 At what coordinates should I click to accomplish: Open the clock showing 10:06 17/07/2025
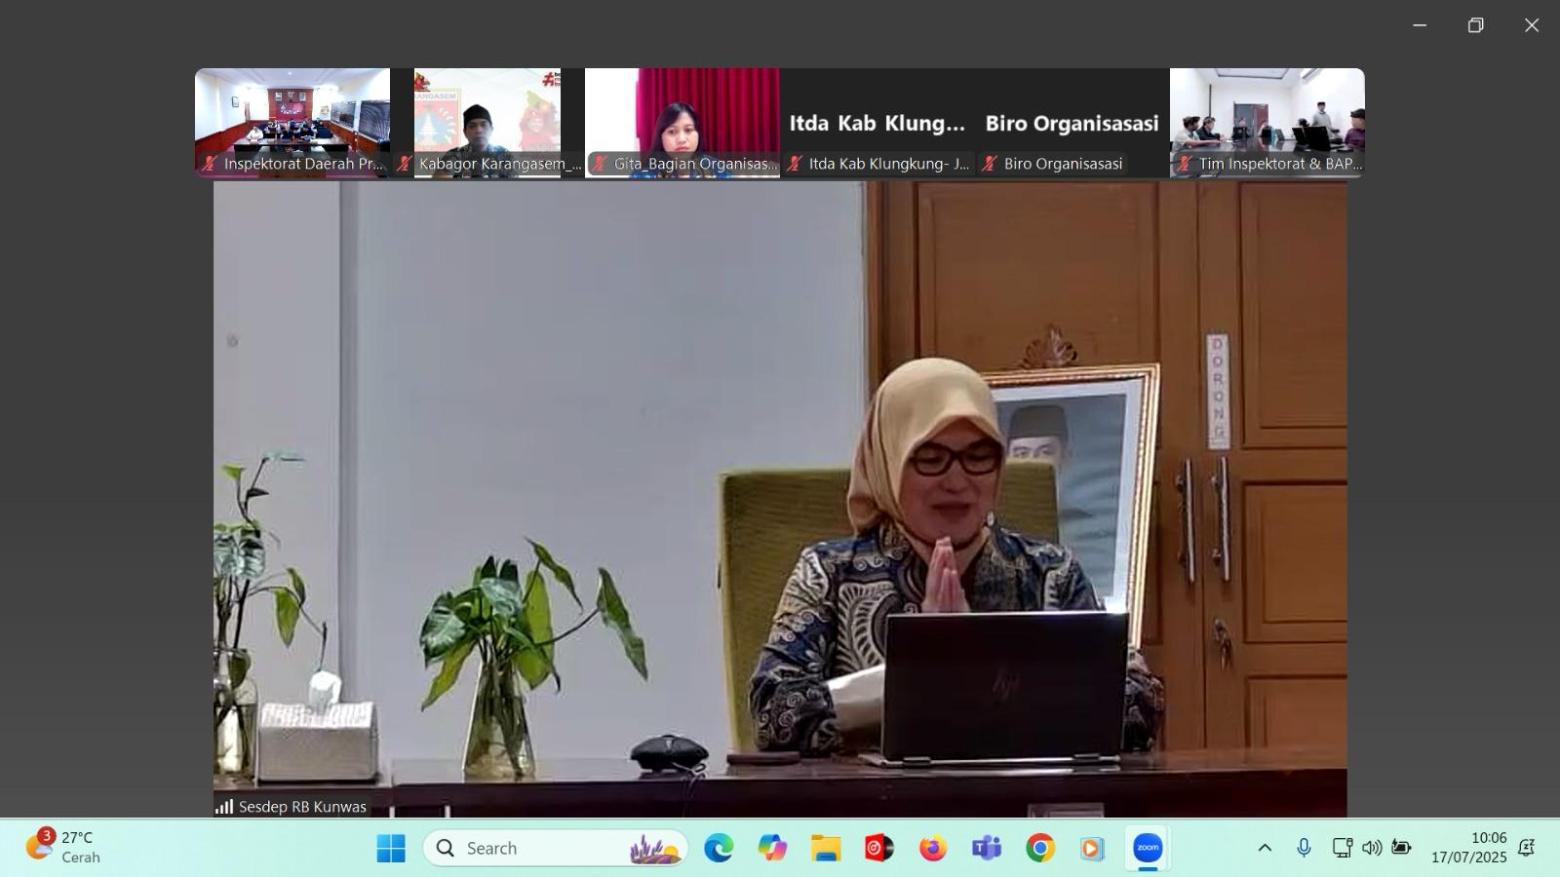(x=1468, y=848)
